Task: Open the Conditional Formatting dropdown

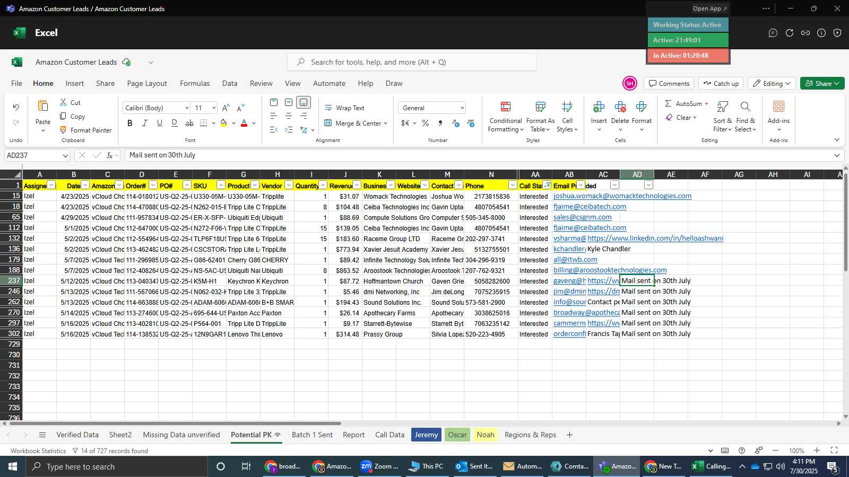Action: [506, 117]
